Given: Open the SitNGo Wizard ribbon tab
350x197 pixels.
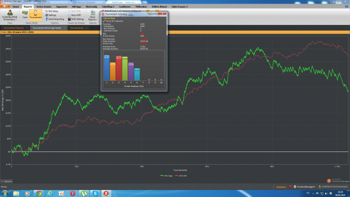Looking at the screenshot, I should coord(159,6).
